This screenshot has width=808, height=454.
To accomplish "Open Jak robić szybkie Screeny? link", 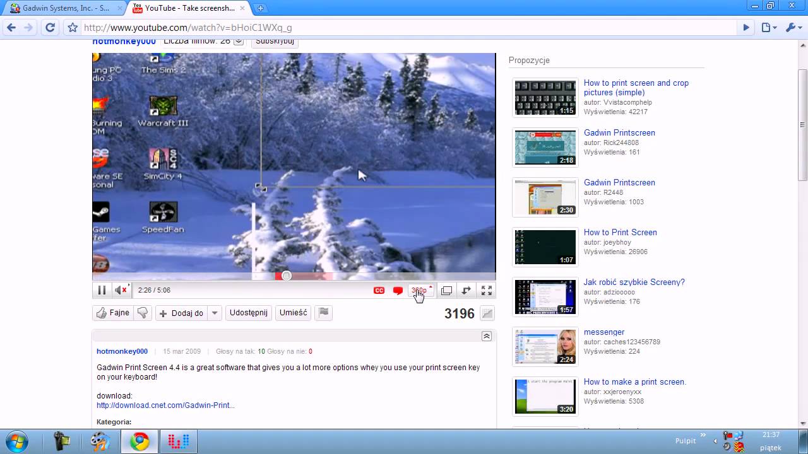I will coord(634,282).
